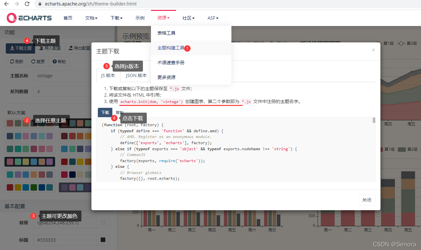Expand the 下载 dropdown menu
The height and width of the screenshot is (250, 421).
(116, 18)
